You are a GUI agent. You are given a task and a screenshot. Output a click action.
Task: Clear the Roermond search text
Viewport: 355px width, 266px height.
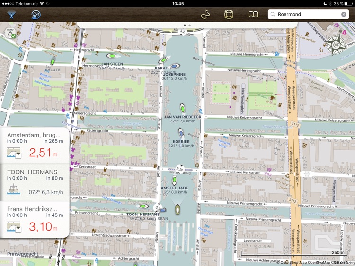344,15
